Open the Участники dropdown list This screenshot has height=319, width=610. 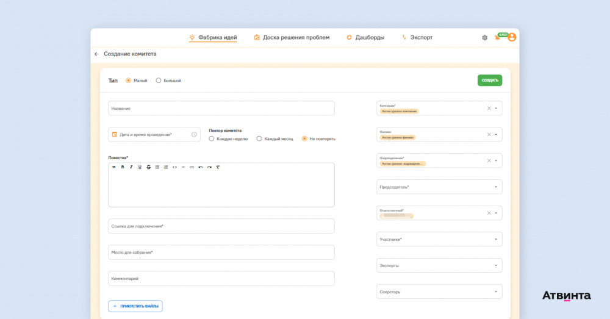(439, 240)
